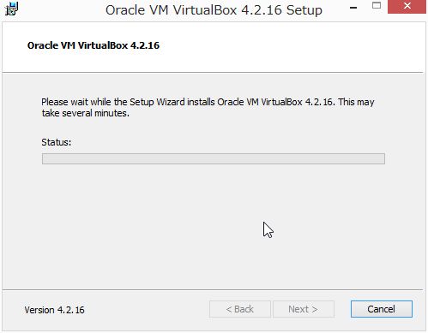Image resolution: width=428 pixels, height=333 pixels.
Task: Click the bold 'Oracle VM VirtualBox 4.2.16' heading
Action: [93, 45]
